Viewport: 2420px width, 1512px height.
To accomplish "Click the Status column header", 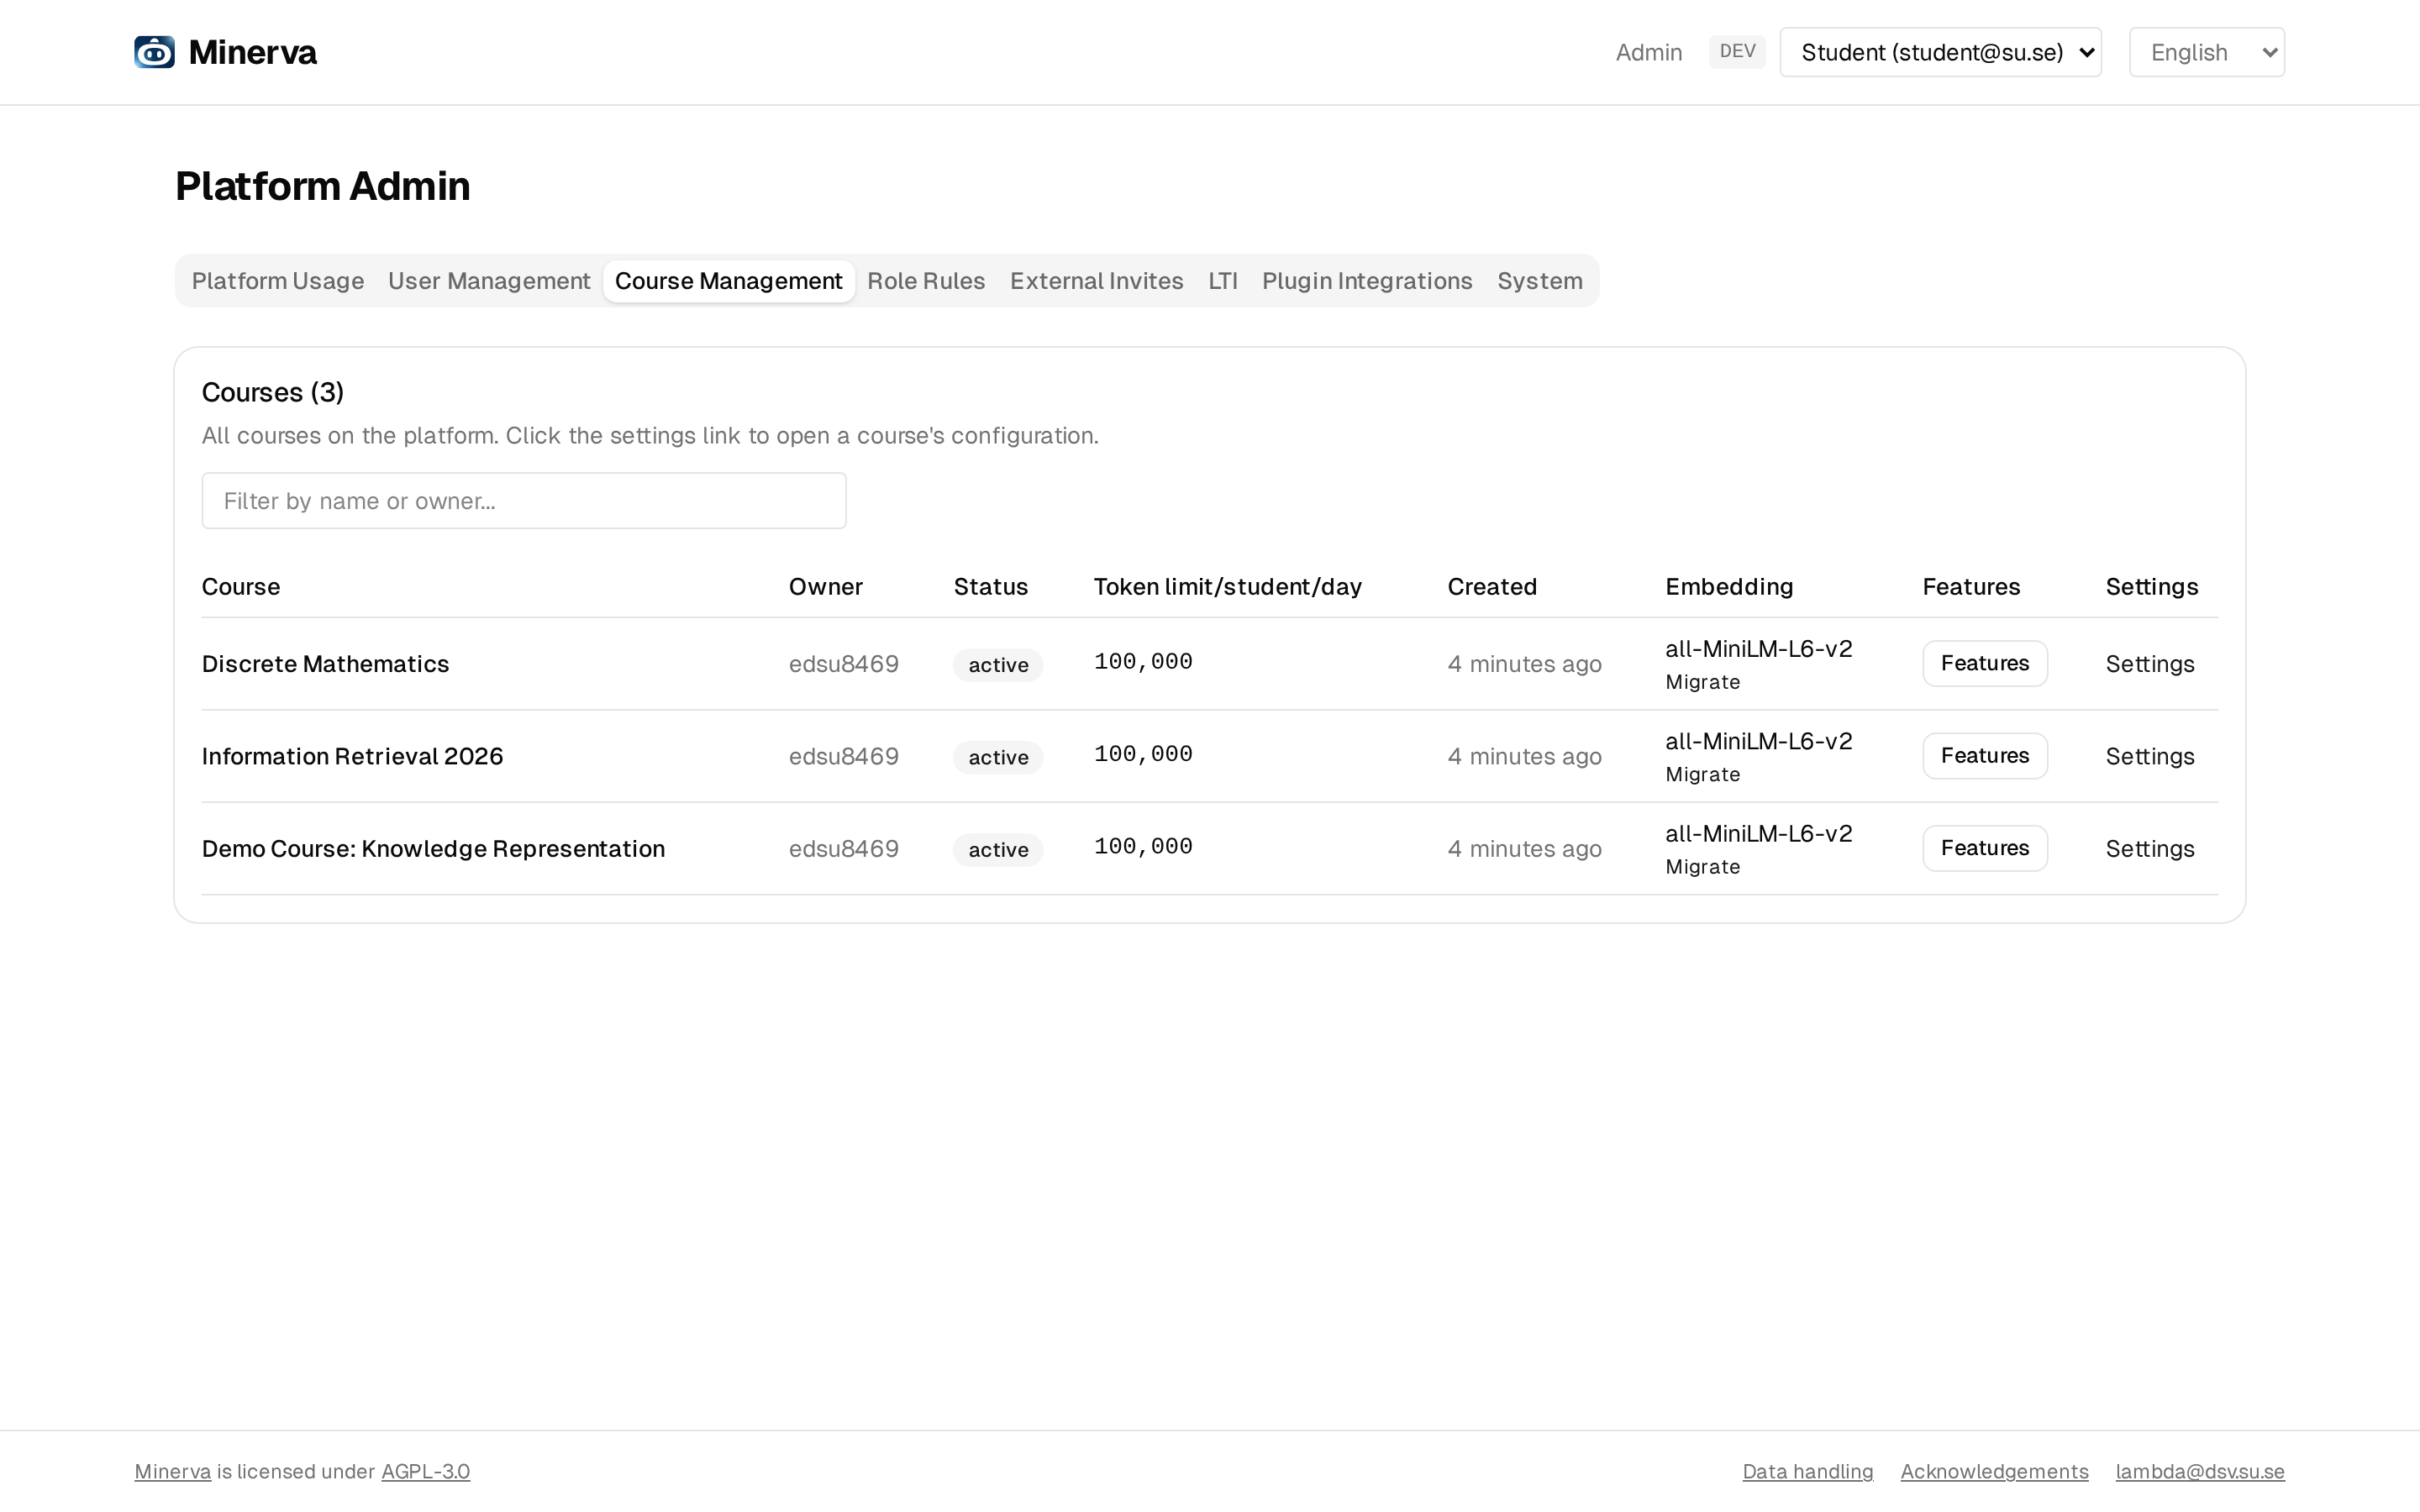I will click(990, 587).
